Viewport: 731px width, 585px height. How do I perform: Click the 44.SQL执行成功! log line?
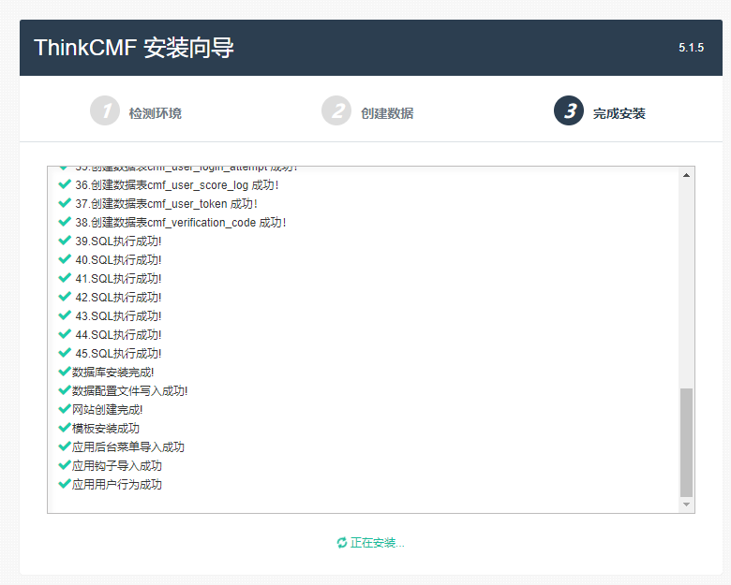click(x=118, y=334)
